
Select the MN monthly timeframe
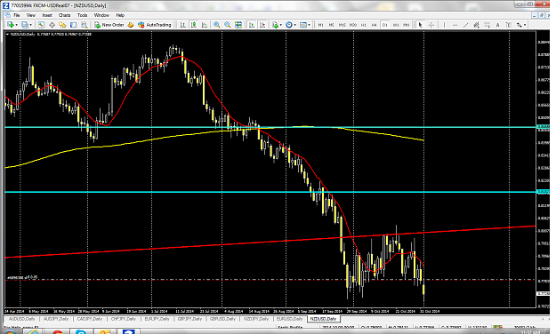407,25
